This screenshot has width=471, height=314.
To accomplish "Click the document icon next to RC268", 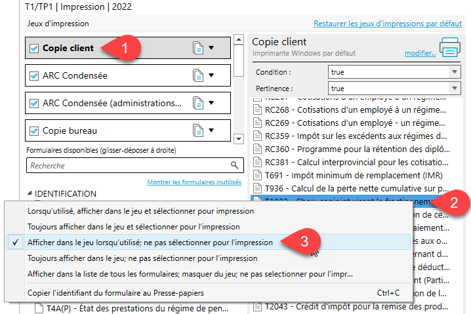I will (x=257, y=109).
